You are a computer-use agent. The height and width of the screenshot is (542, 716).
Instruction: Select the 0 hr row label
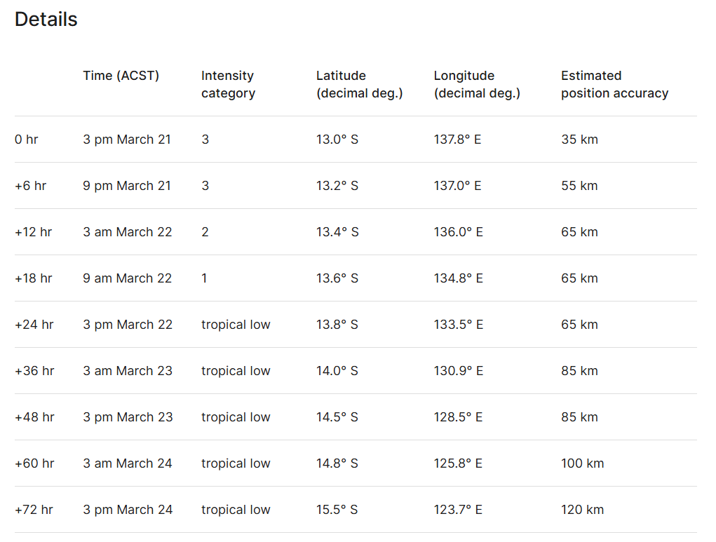27,140
